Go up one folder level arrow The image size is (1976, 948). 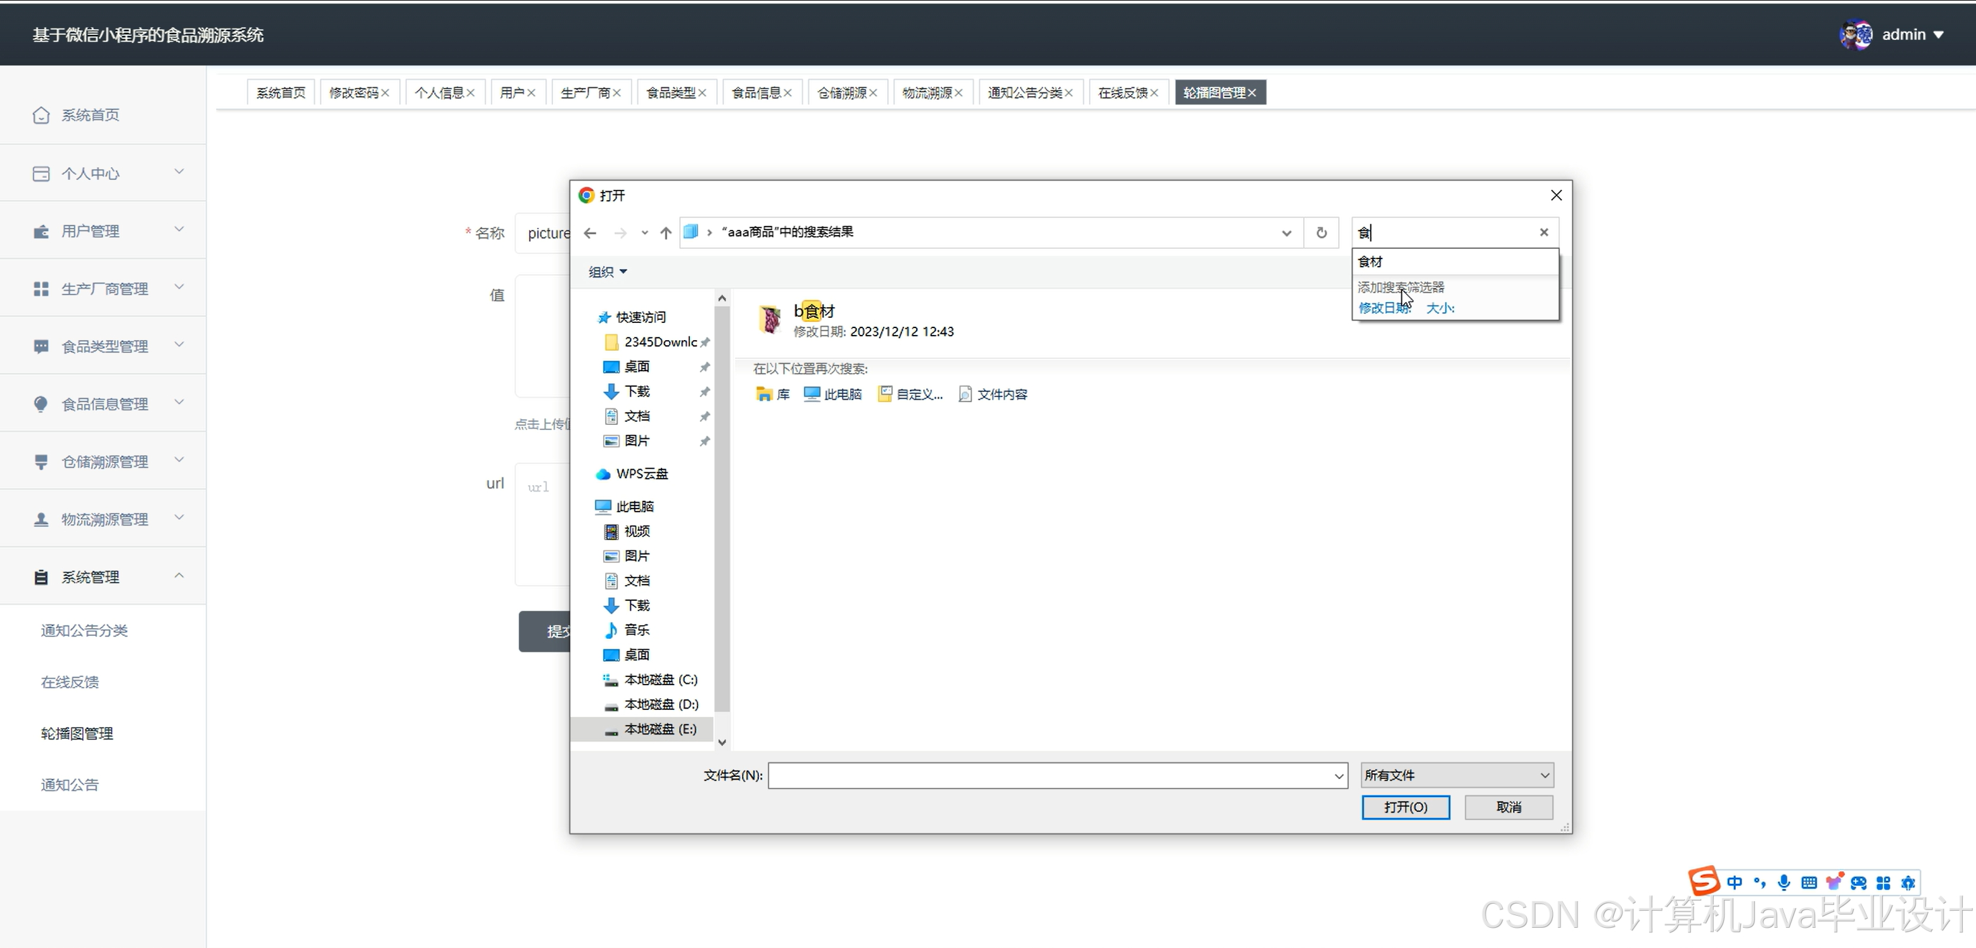pos(665,232)
